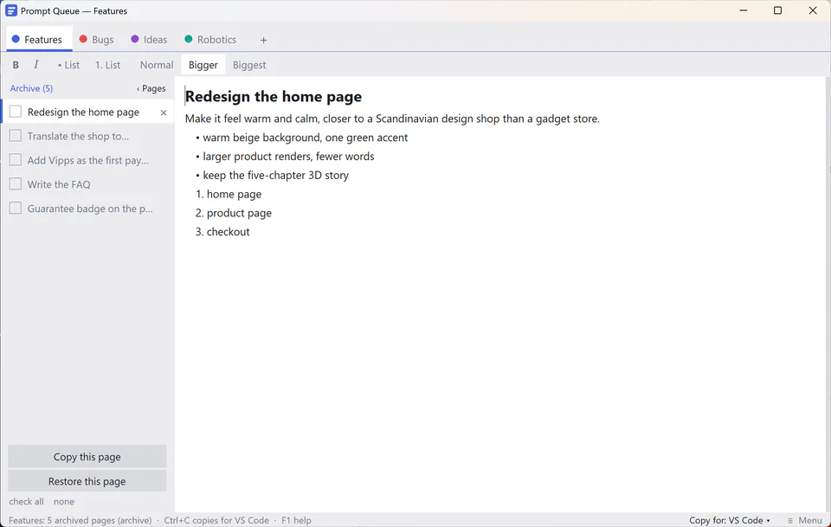
Task: Click the larger product renders bullet
Action: pyautogui.click(x=285, y=157)
